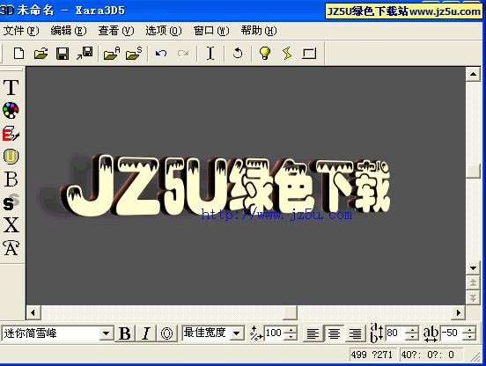Open the S shadow options tool
The width and height of the screenshot is (486, 366).
point(11,202)
